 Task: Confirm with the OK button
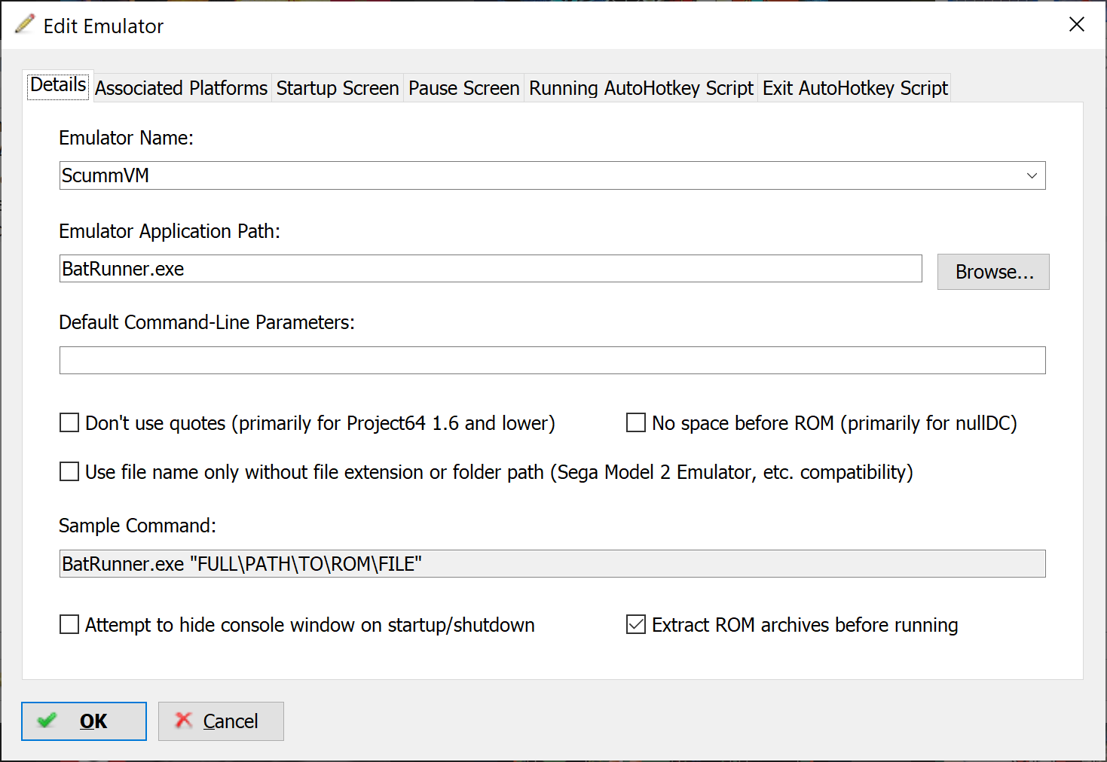[x=84, y=721]
